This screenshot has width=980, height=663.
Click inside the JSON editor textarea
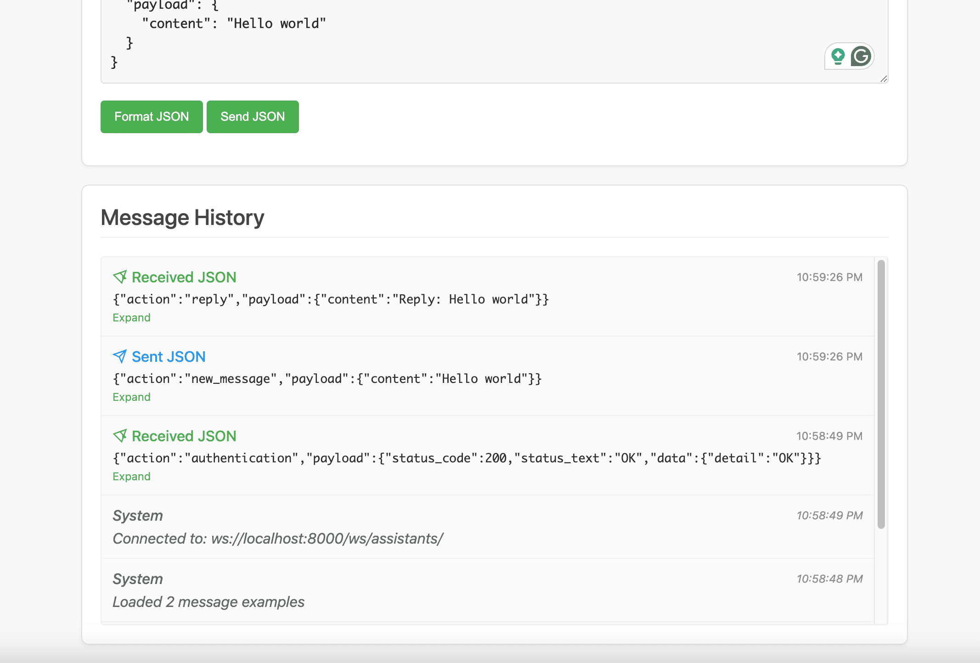pos(495,41)
